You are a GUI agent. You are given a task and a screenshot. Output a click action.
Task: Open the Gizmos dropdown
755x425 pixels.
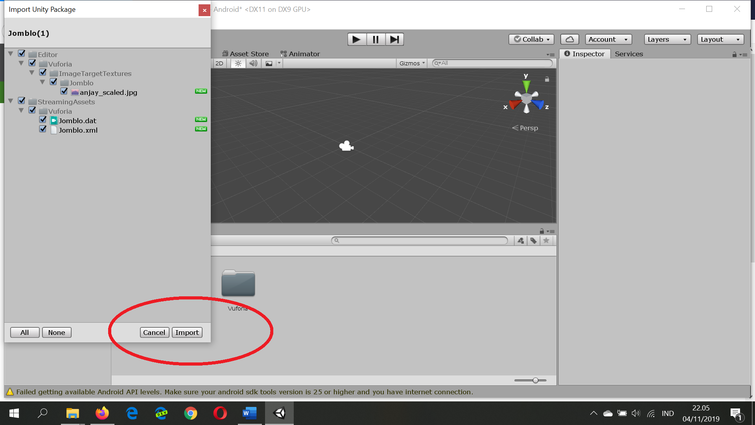click(x=412, y=63)
